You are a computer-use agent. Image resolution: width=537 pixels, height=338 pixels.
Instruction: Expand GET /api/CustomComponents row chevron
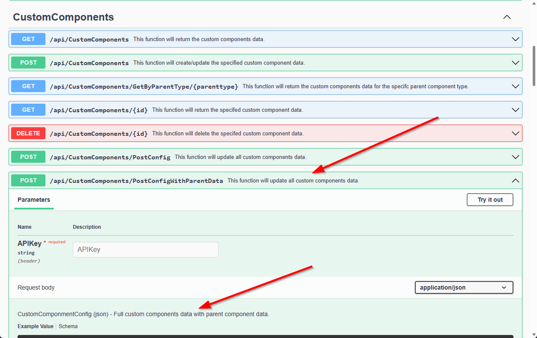point(515,39)
